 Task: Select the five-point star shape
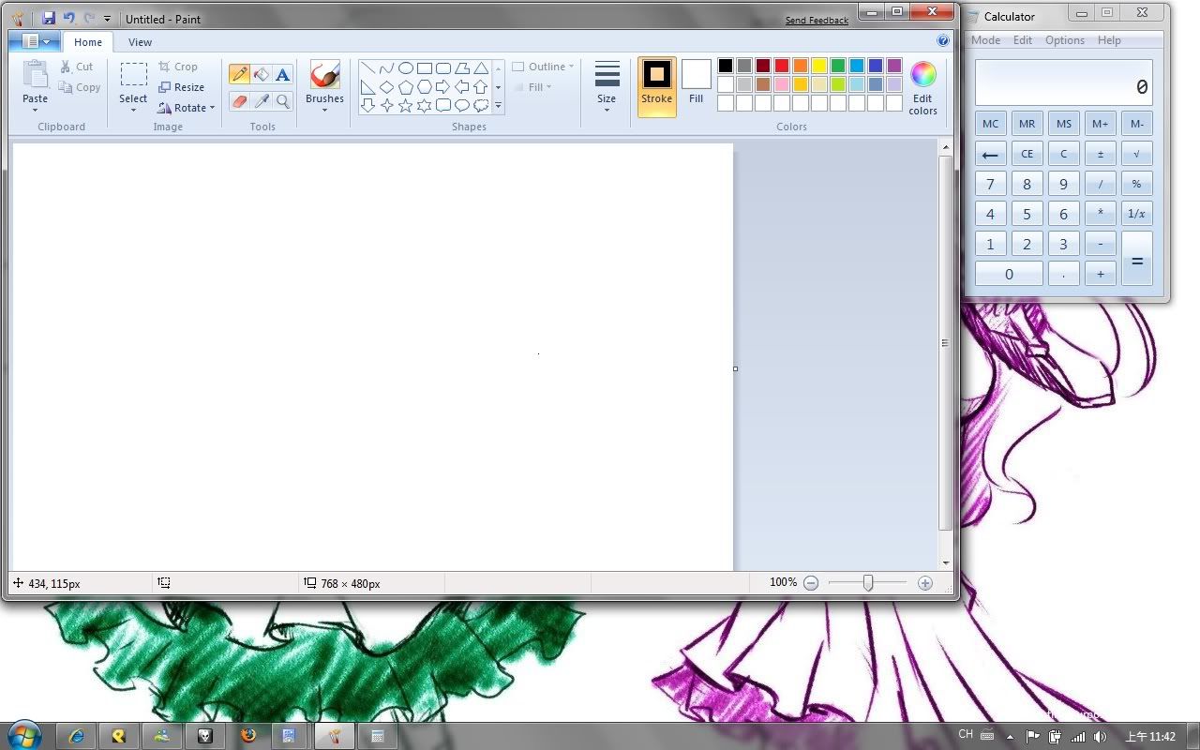(405, 106)
